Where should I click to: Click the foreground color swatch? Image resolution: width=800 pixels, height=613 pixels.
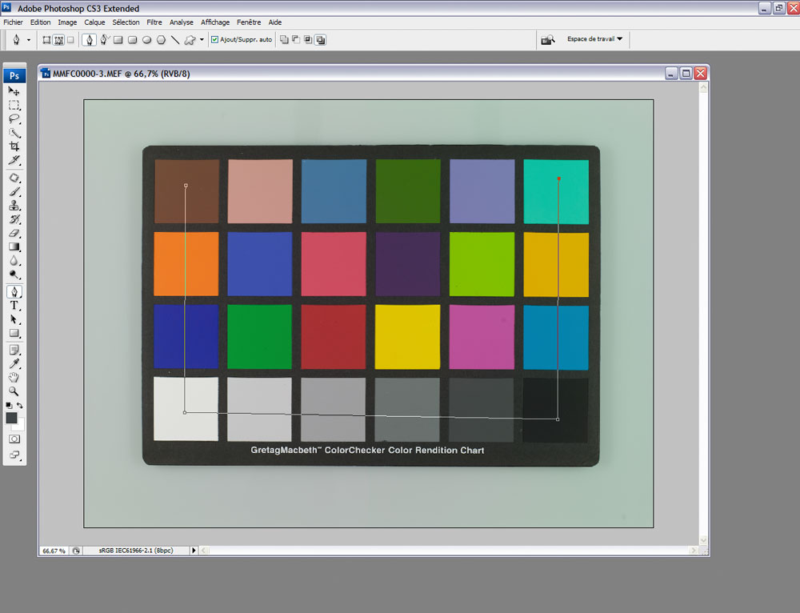click(x=11, y=418)
